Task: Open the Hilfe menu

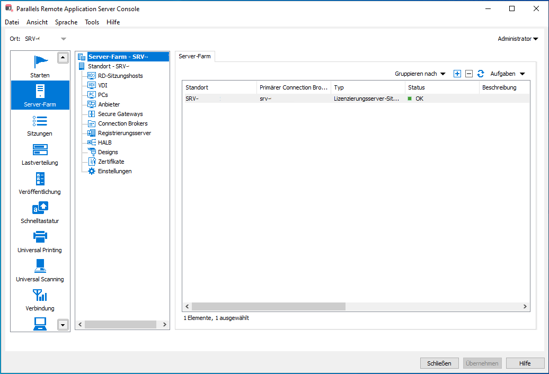Action: pos(113,22)
